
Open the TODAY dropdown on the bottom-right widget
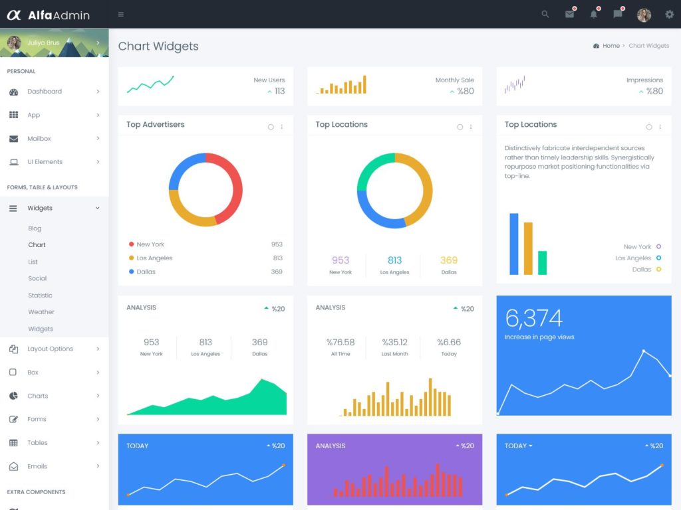[x=518, y=446]
